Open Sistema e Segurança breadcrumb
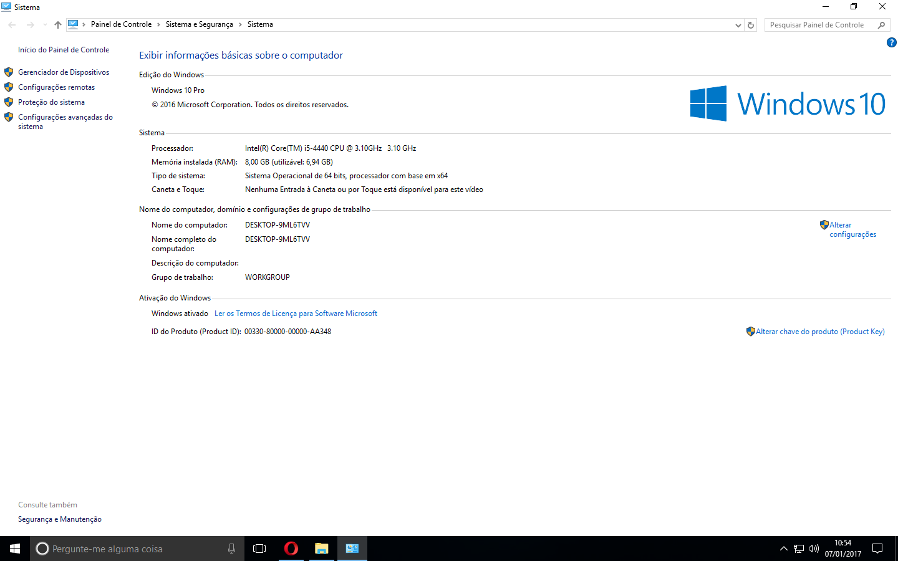This screenshot has height=561, width=898. 200,24
